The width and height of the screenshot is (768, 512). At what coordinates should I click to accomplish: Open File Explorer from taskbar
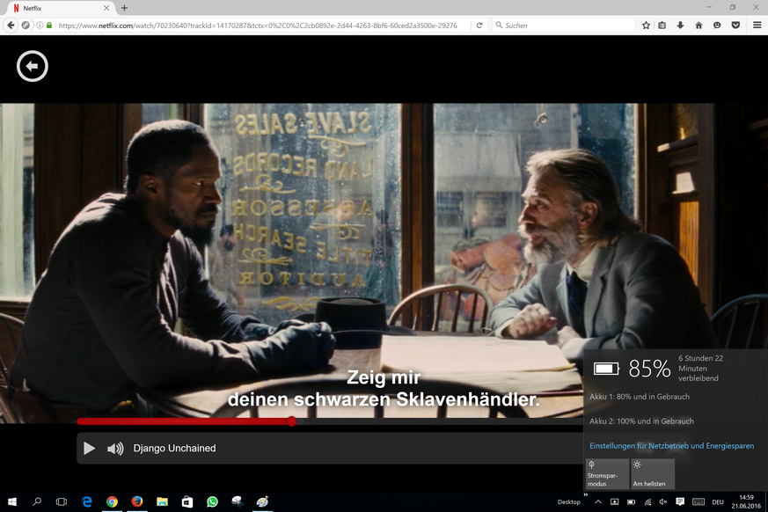tap(162, 501)
